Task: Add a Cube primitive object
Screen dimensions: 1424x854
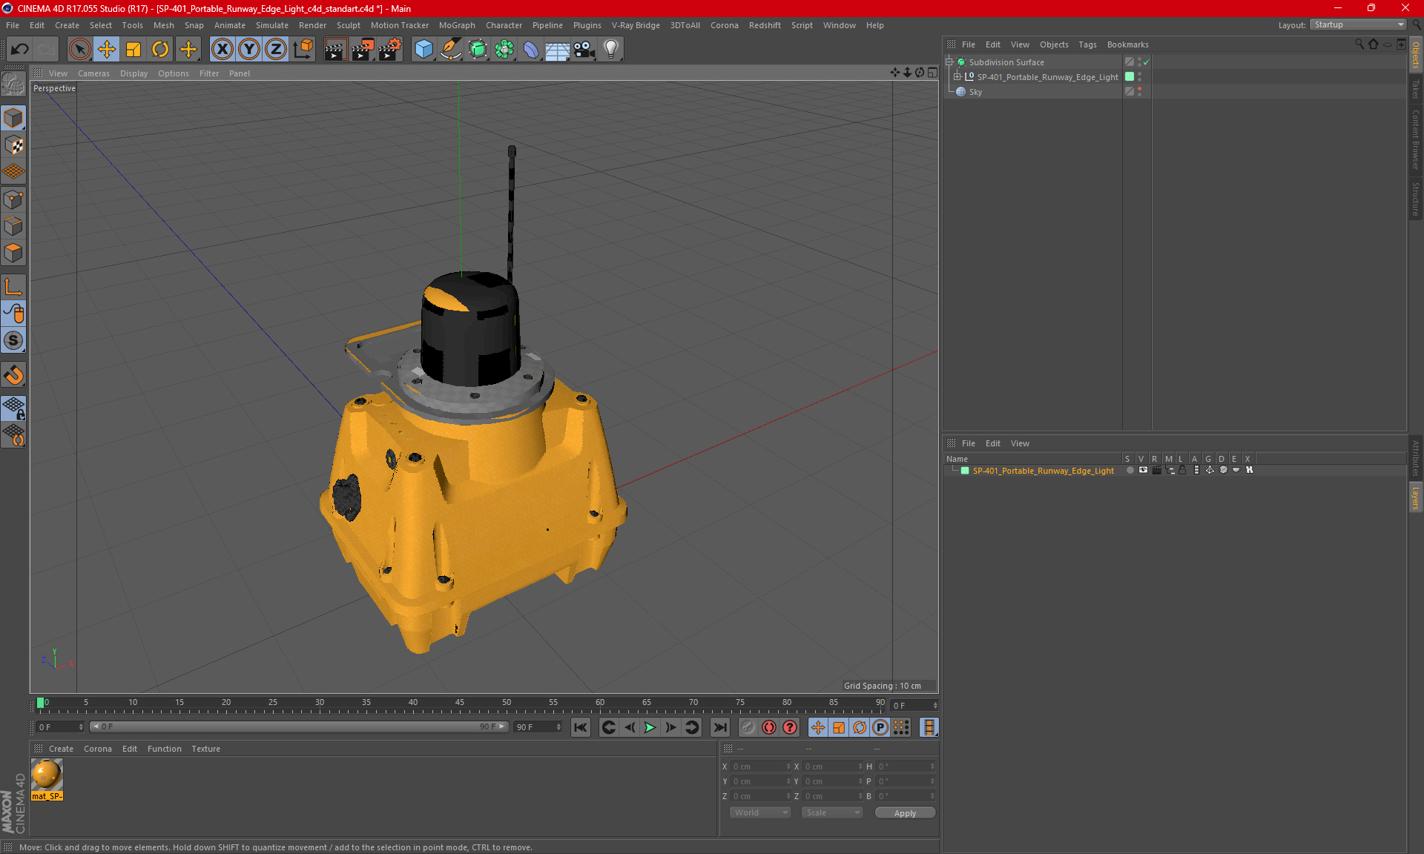Action: 423,50
